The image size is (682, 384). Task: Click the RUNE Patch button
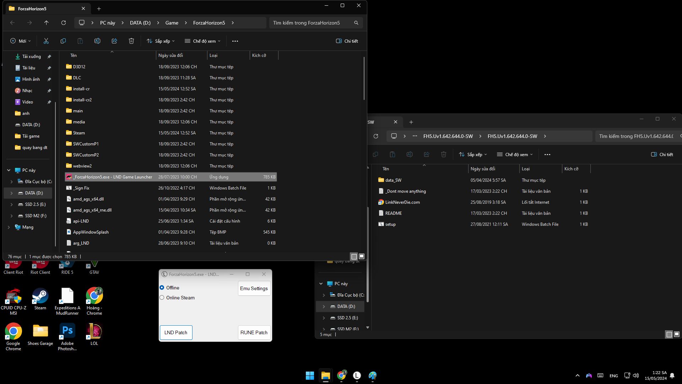tap(254, 332)
